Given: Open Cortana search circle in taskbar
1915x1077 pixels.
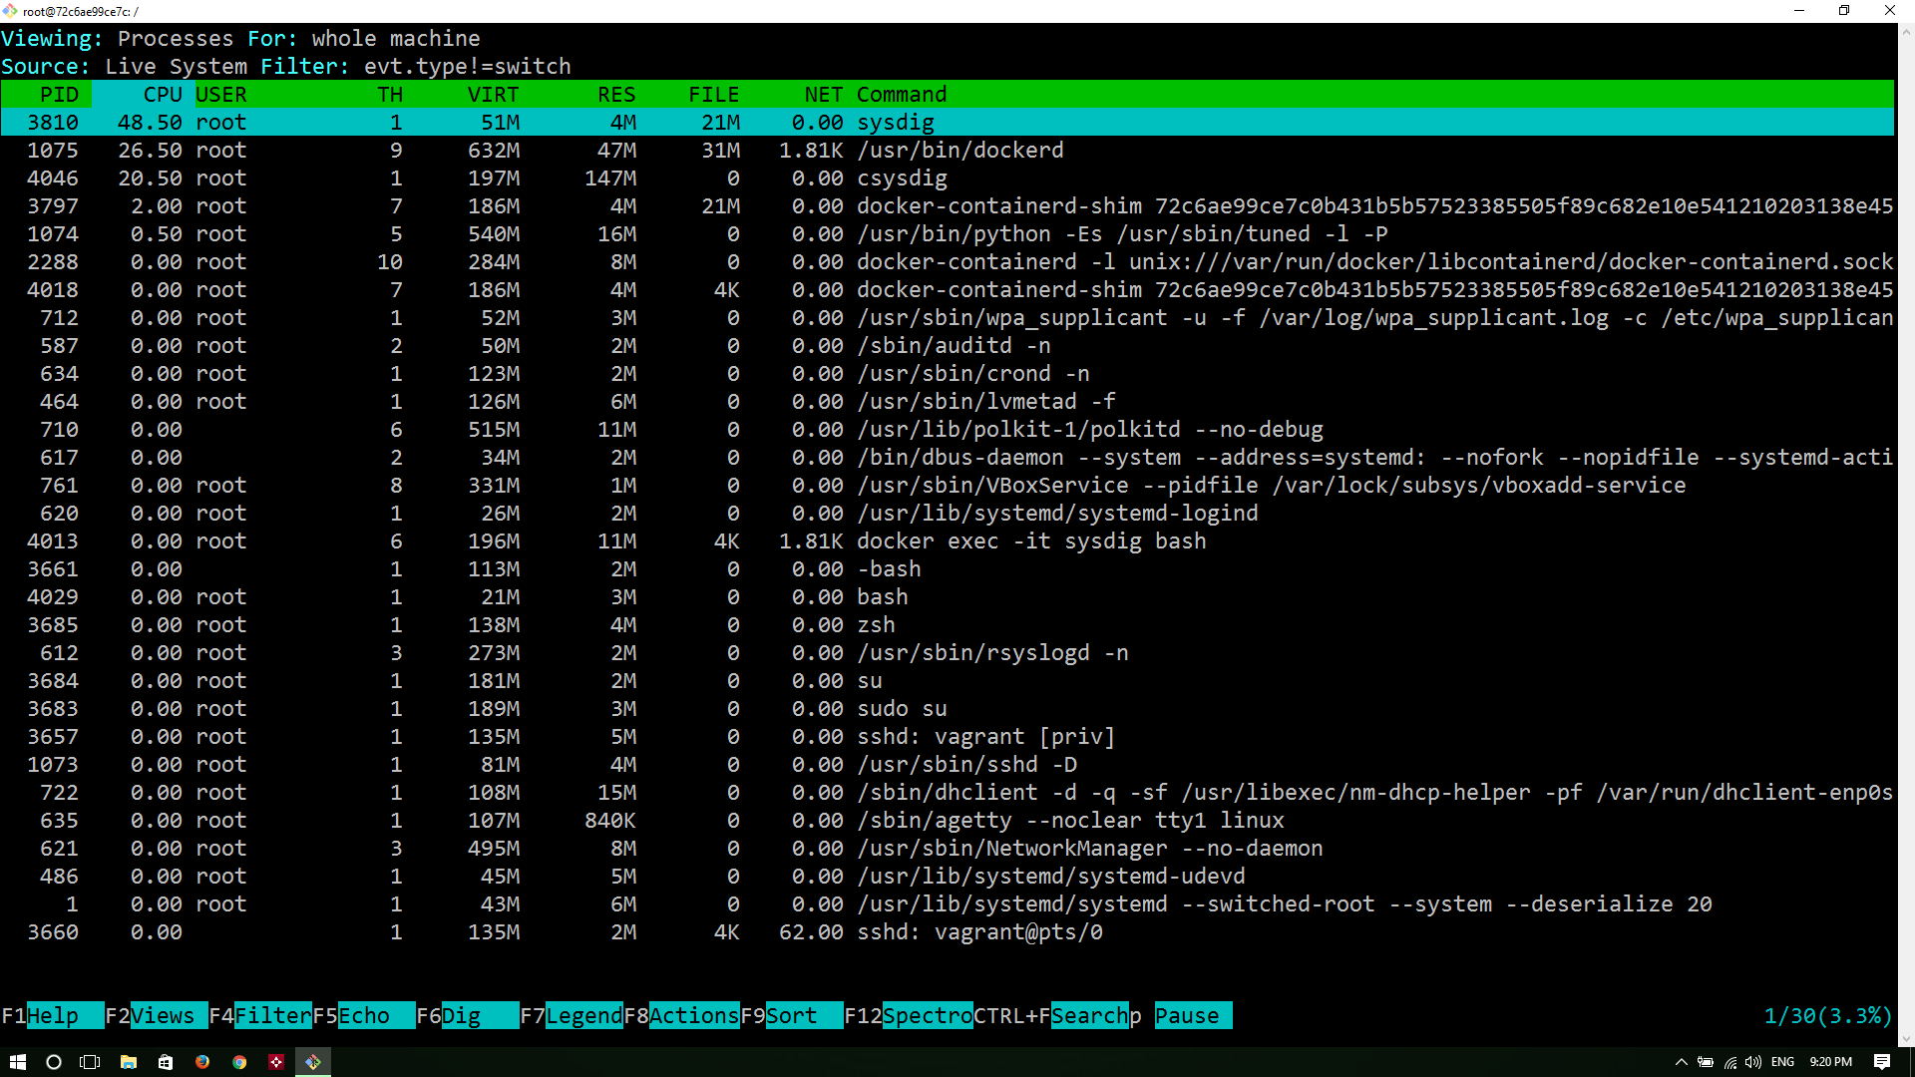Looking at the screenshot, I should pyautogui.click(x=54, y=1062).
